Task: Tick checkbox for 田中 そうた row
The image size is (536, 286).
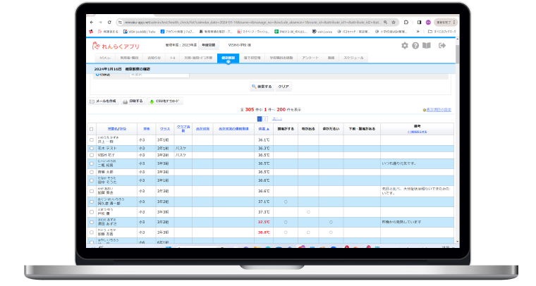Action: pyautogui.click(x=91, y=180)
